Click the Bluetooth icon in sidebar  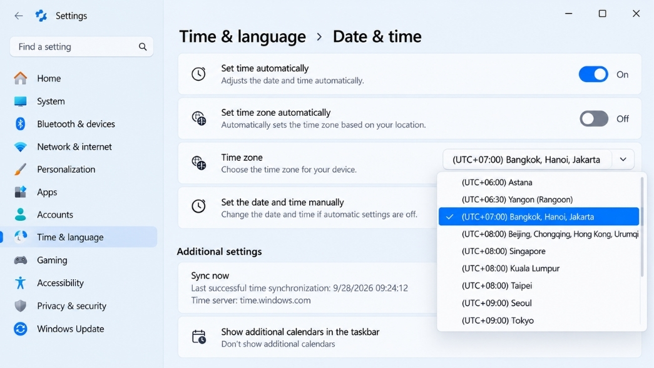tap(20, 124)
